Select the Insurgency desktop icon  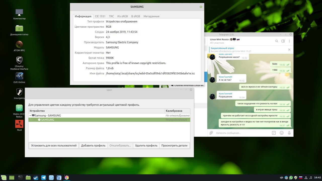[19, 94]
